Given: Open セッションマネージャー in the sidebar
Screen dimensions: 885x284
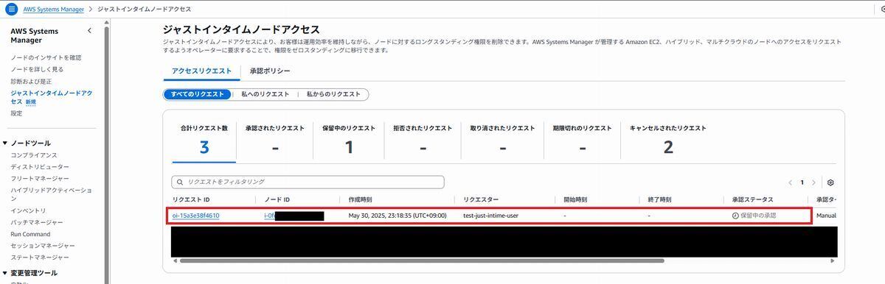Looking at the screenshot, I should pyautogui.click(x=43, y=246).
